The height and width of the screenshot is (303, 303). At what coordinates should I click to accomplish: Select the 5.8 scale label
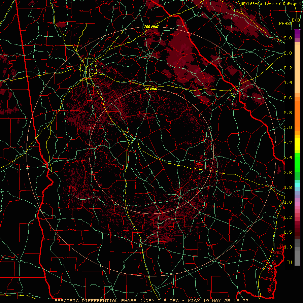(288, 113)
